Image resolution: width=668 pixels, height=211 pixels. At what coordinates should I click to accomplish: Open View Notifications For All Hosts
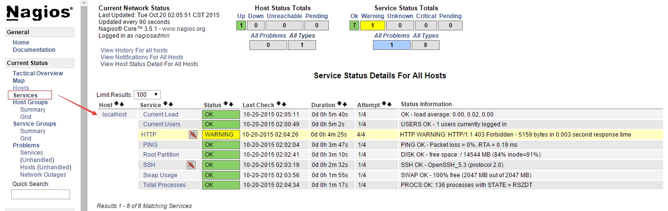coord(142,57)
